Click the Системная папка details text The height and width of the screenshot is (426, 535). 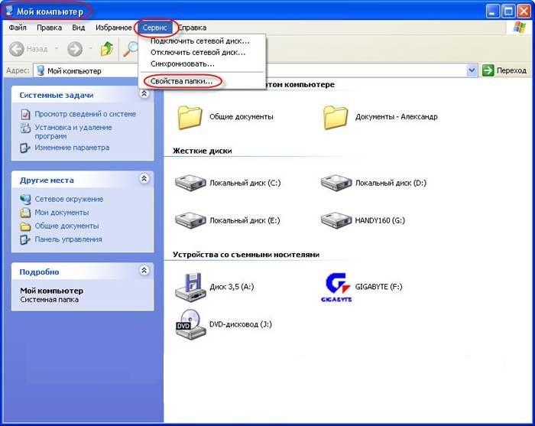pyautogui.click(x=49, y=300)
